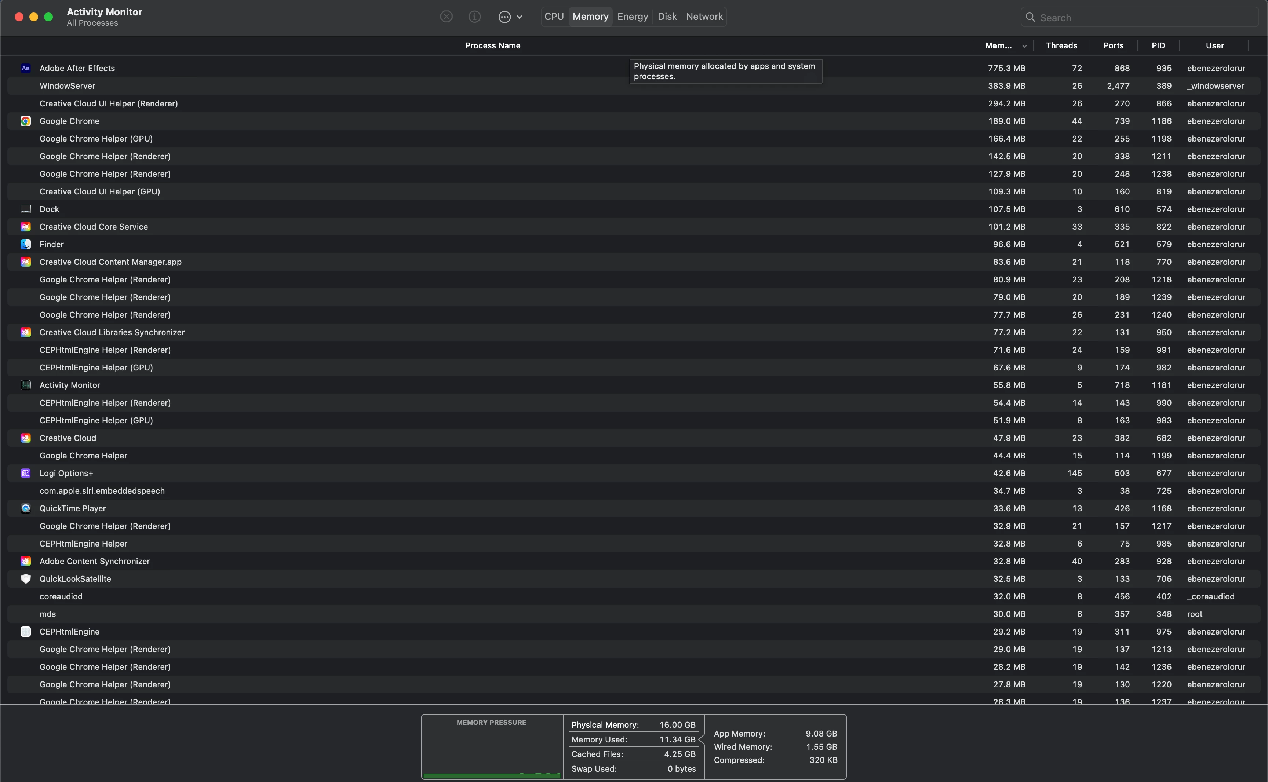Click the Finder process icon
This screenshot has height=782, width=1268.
pos(25,244)
